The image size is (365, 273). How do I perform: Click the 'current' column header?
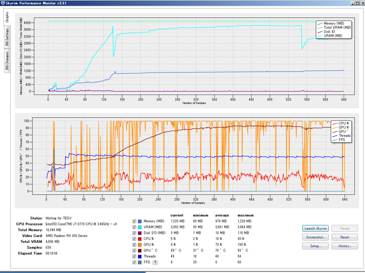(x=177, y=215)
